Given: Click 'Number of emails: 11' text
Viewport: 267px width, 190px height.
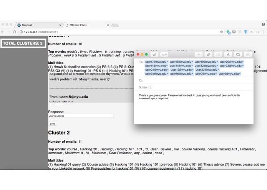Looking at the screenshot, I should click(65, 142).
